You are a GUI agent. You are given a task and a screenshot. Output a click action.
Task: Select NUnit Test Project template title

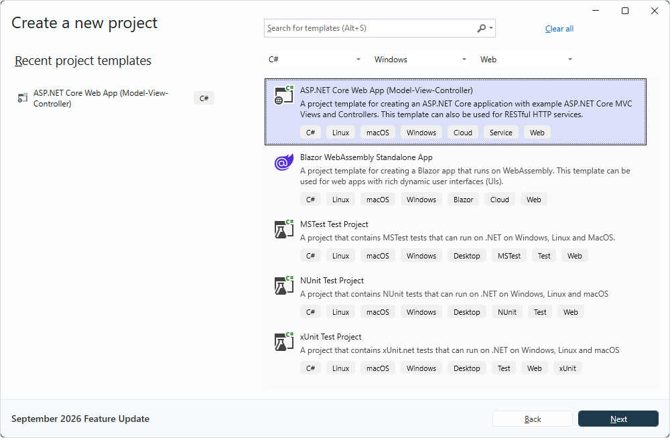click(x=332, y=281)
